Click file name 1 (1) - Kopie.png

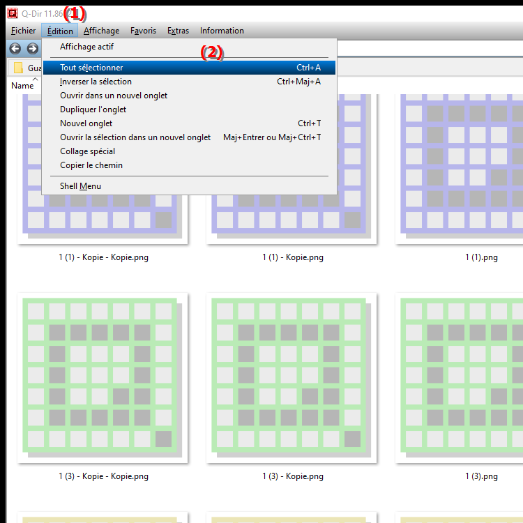tap(293, 257)
